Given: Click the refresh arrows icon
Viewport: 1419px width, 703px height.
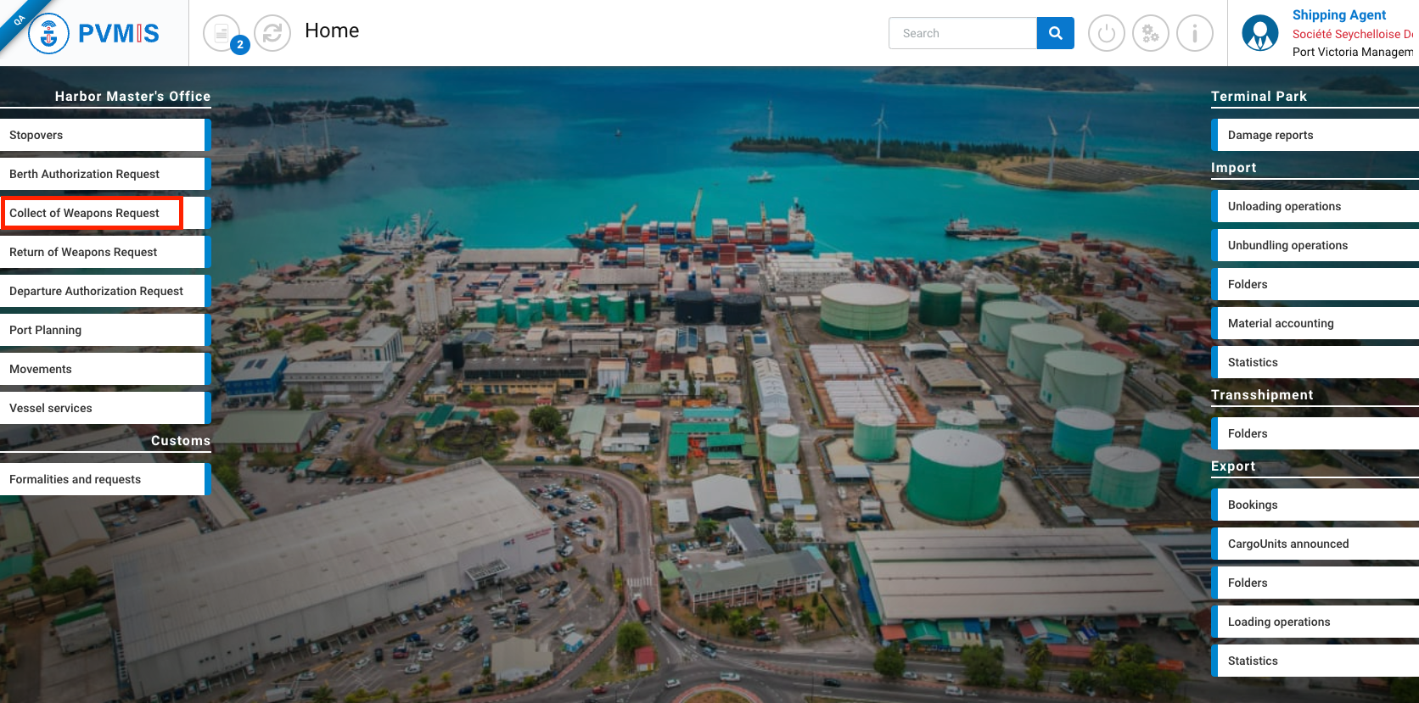Looking at the screenshot, I should pyautogui.click(x=272, y=33).
